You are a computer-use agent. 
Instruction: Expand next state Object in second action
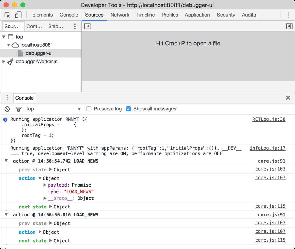tap(50, 240)
